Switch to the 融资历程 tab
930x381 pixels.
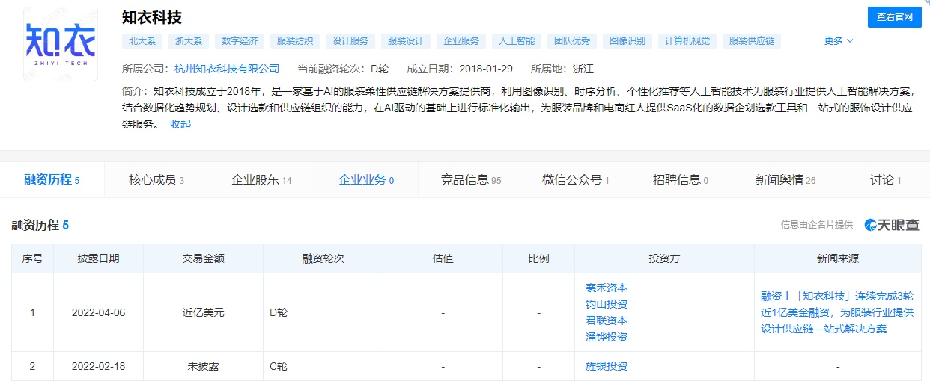(52, 180)
